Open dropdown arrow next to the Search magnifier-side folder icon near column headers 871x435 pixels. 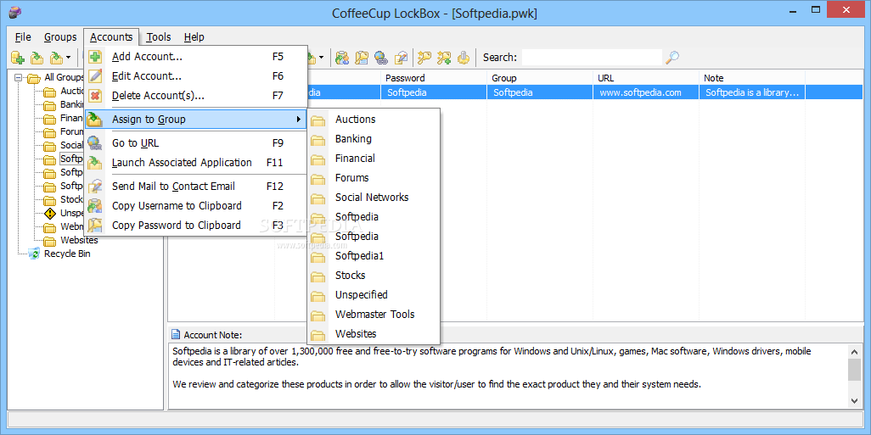[x=322, y=57]
